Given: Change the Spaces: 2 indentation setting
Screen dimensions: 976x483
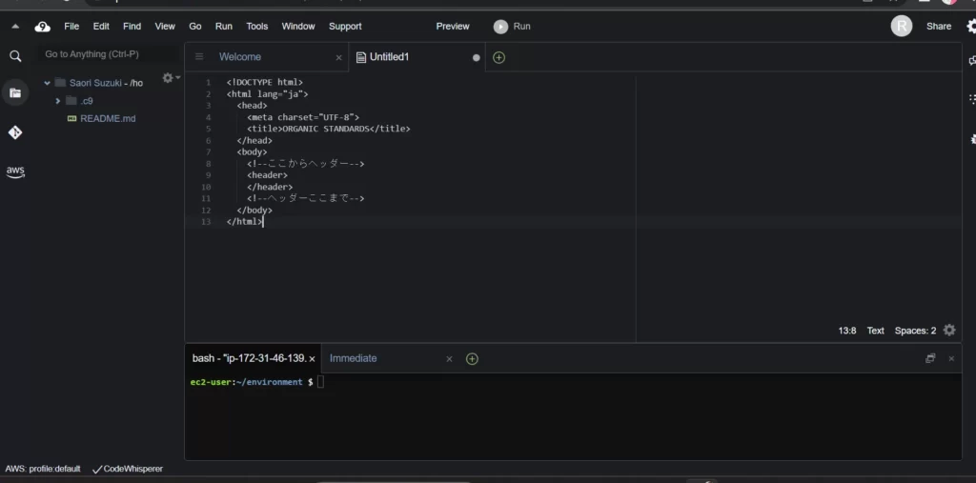Looking at the screenshot, I should (915, 331).
